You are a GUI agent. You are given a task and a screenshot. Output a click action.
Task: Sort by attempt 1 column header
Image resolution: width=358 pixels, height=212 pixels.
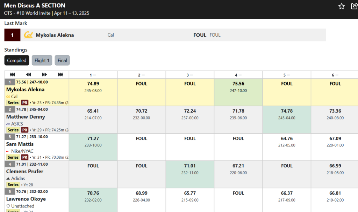pos(93,75)
